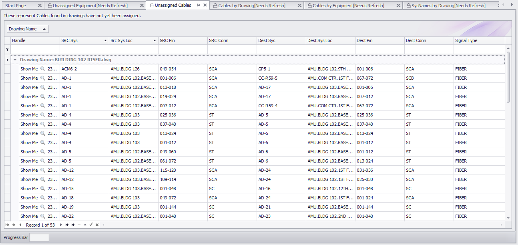Click Show Me in ACM6-2 row
Viewport: 518px width, 245px height.
[29, 69]
